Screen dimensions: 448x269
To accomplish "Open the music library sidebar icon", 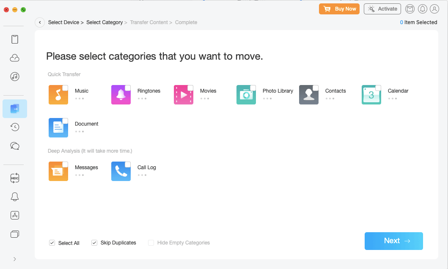I will [x=15, y=77].
